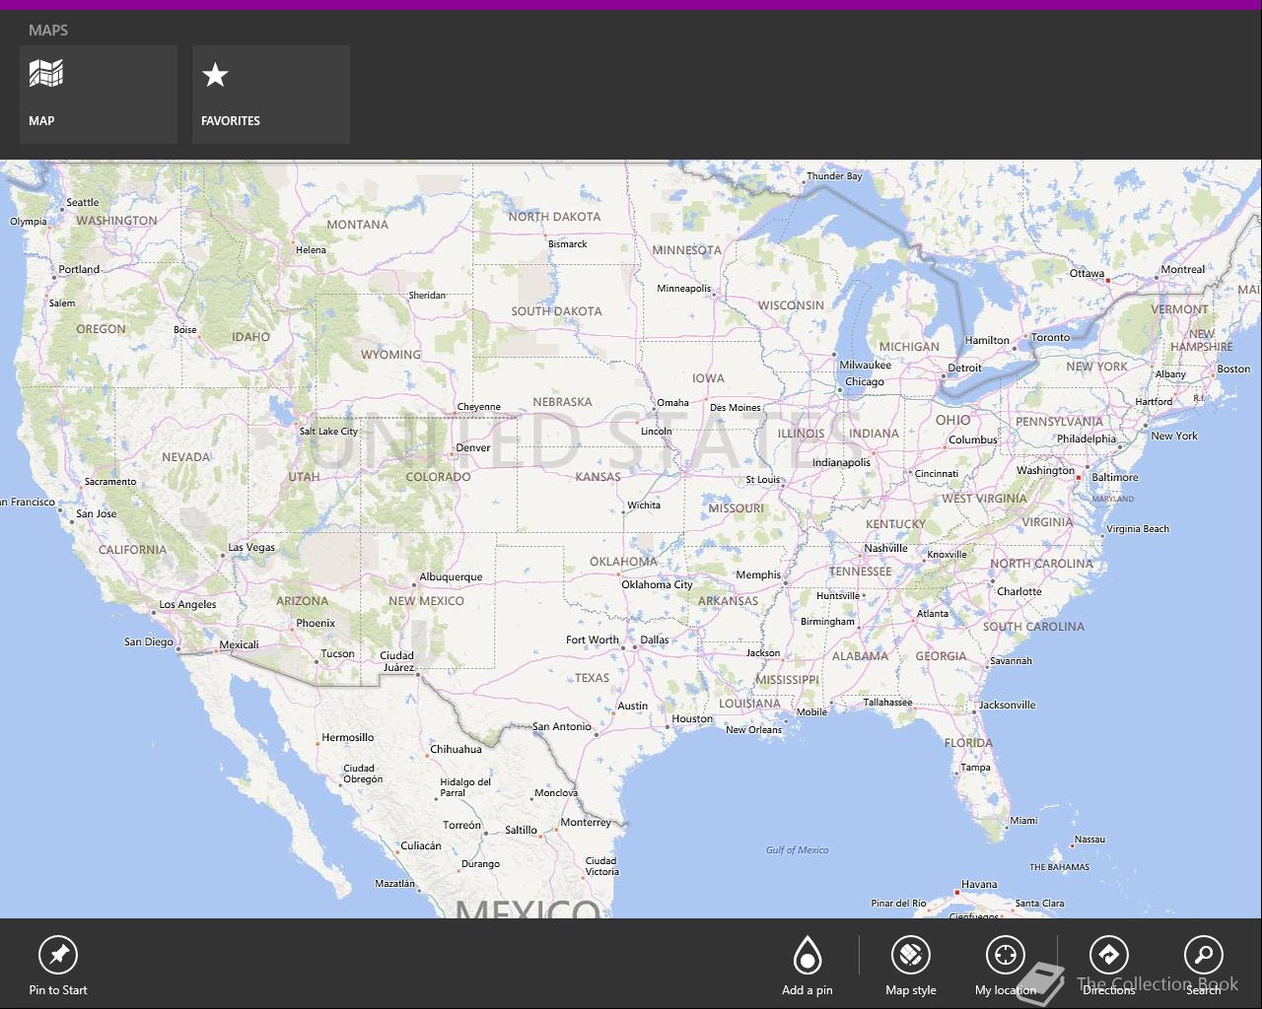
Task: Click the Toronto city label
Action: pyautogui.click(x=1051, y=337)
